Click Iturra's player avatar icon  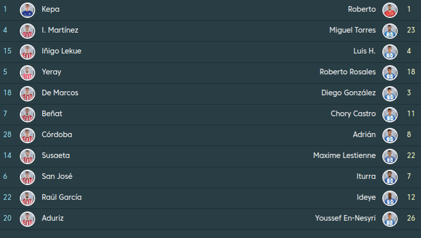click(x=390, y=177)
